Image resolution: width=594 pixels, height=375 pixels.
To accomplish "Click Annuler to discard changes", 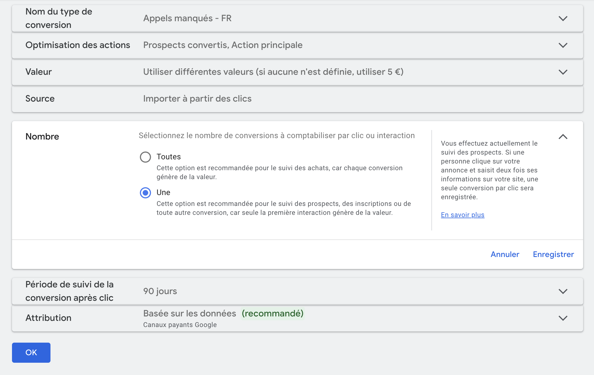I will [505, 254].
